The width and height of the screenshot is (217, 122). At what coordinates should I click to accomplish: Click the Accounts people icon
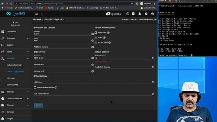[3, 38]
